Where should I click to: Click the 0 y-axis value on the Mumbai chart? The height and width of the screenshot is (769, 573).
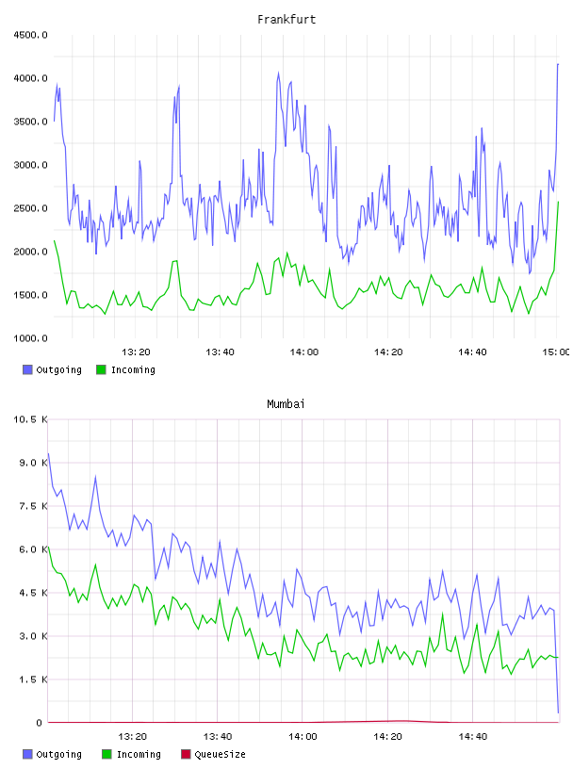(40, 723)
